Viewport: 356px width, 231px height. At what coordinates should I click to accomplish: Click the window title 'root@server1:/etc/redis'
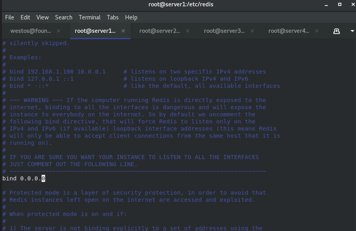[x=181, y=4]
